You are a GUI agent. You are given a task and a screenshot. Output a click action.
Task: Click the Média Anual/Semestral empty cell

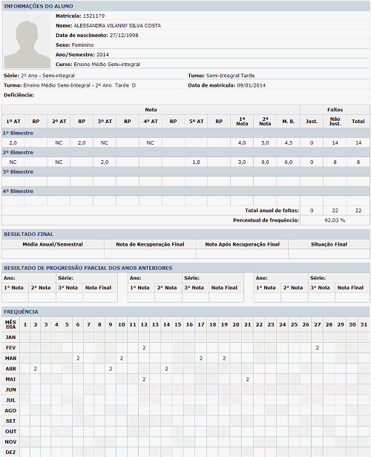point(53,254)
